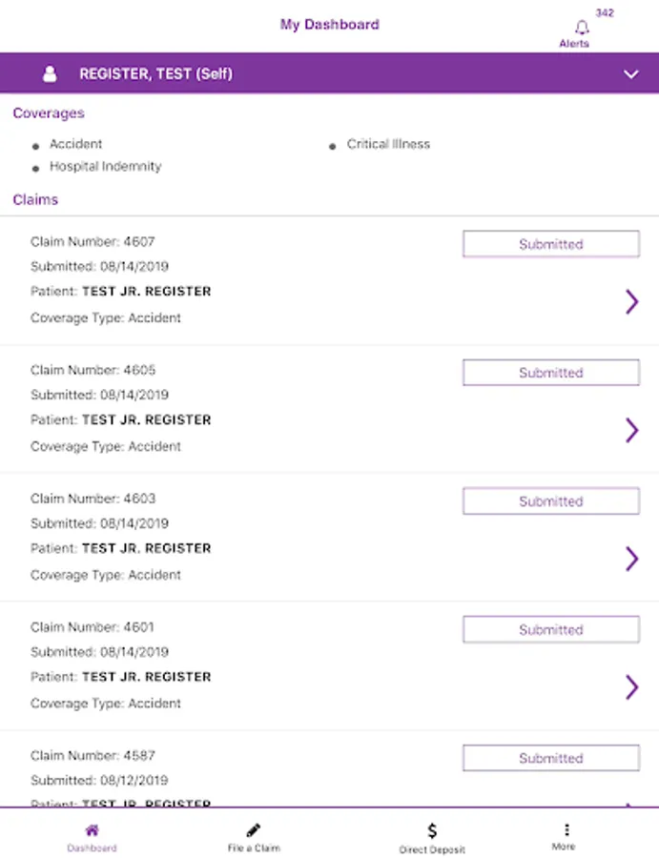Image resolution: width=659 pixels, height=858 pixels.
Task: Open claim 4607 details chevron
Action: click(x=631, y=302)
